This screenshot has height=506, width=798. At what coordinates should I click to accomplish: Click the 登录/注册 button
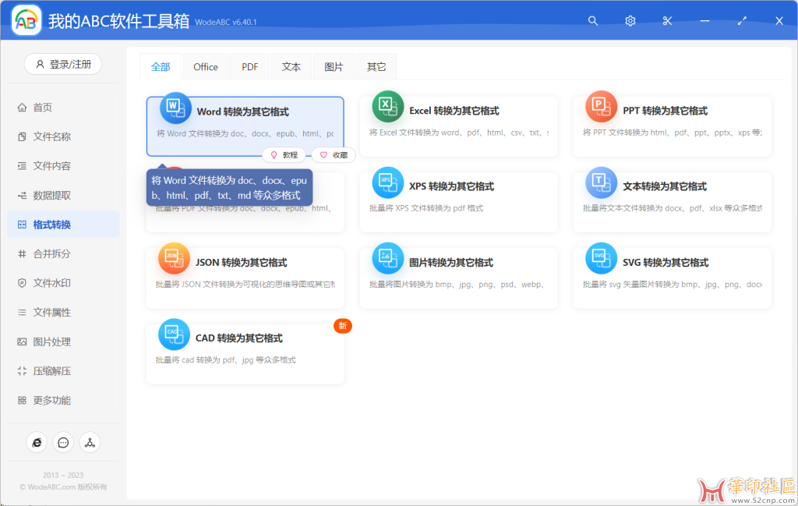click(62, 64)
